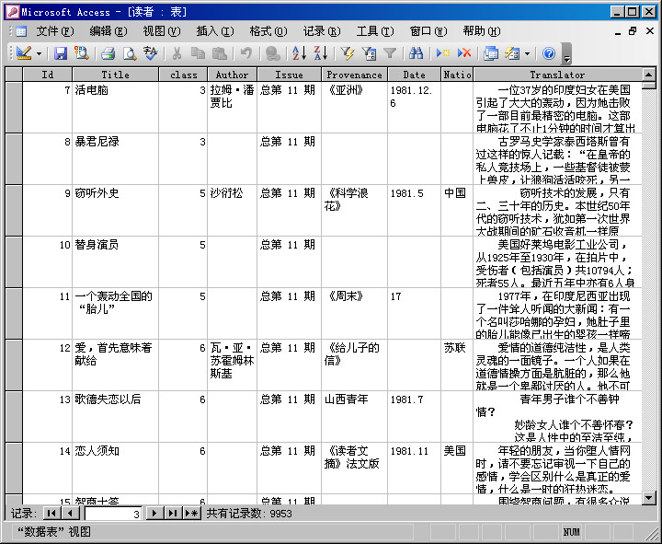Open toolbar options expander at toolbar end
Screen dimensions: 662x544
pos(566,55)
